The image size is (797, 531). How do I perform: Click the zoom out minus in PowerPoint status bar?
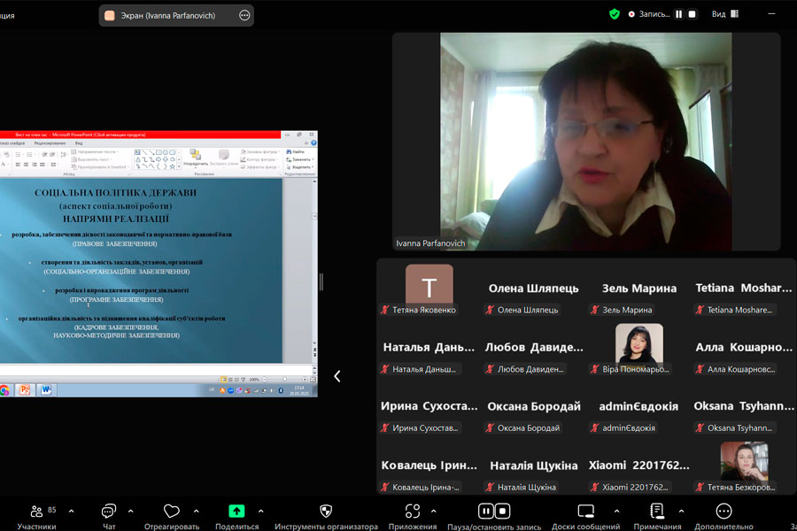pos(264,380)
